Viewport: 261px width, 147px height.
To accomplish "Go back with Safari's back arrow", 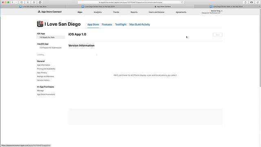I will click(x=13, y=2).
